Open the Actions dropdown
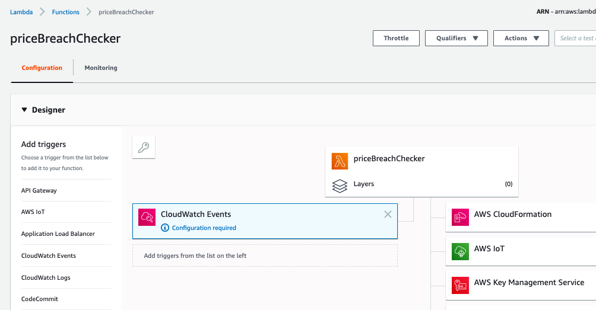 [521, 39]
